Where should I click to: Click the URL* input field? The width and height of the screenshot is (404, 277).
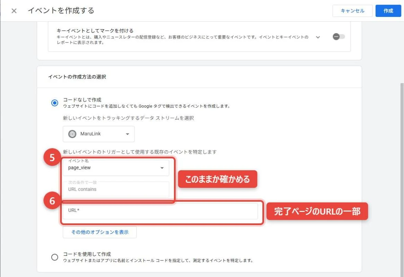(160, 211)
